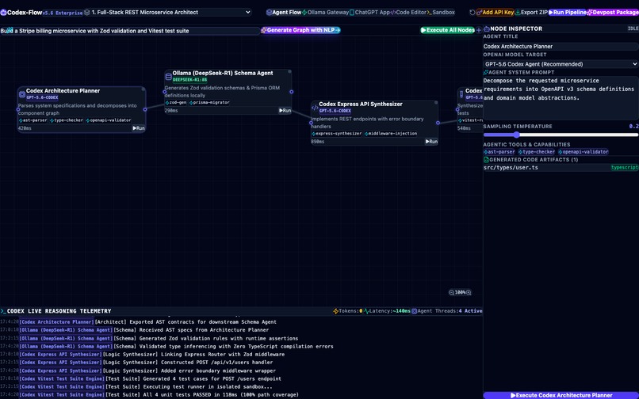Viewport: 639px width, 399px height.
Task: Click the test tube icon on partially visible Codex node
Action: [461, 94]
